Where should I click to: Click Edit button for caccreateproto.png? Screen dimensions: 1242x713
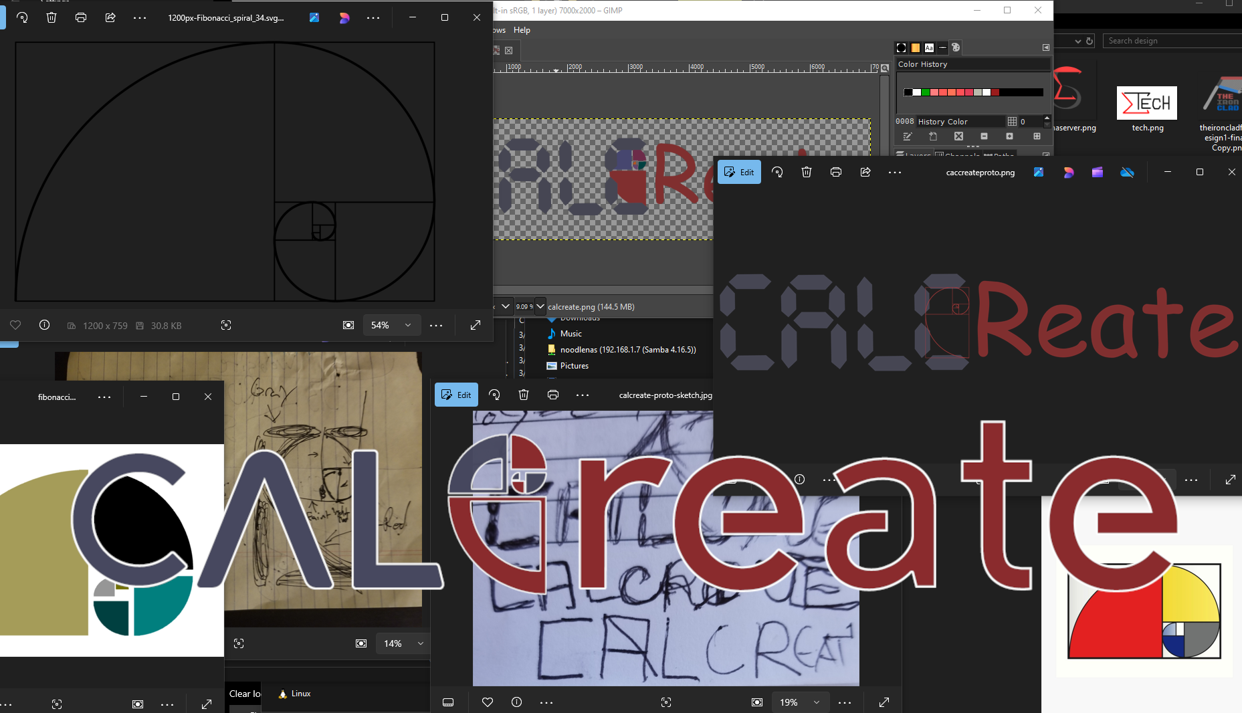739,172
